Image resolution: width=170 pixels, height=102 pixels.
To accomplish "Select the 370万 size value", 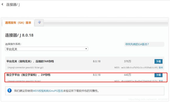I will click(x=128, y=61).
